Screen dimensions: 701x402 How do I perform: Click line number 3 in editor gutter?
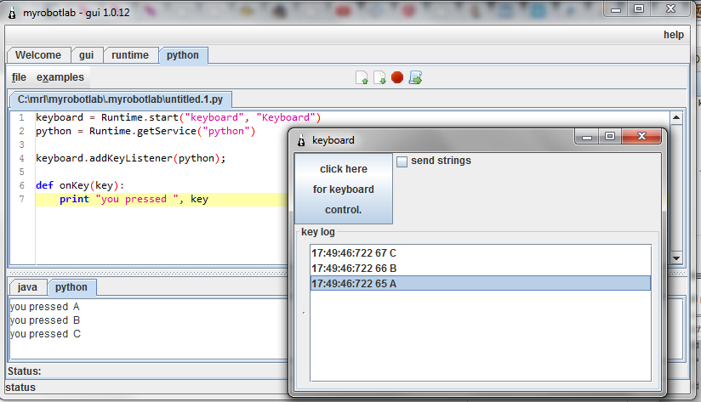pyautogui.click(x=21, y=144)
